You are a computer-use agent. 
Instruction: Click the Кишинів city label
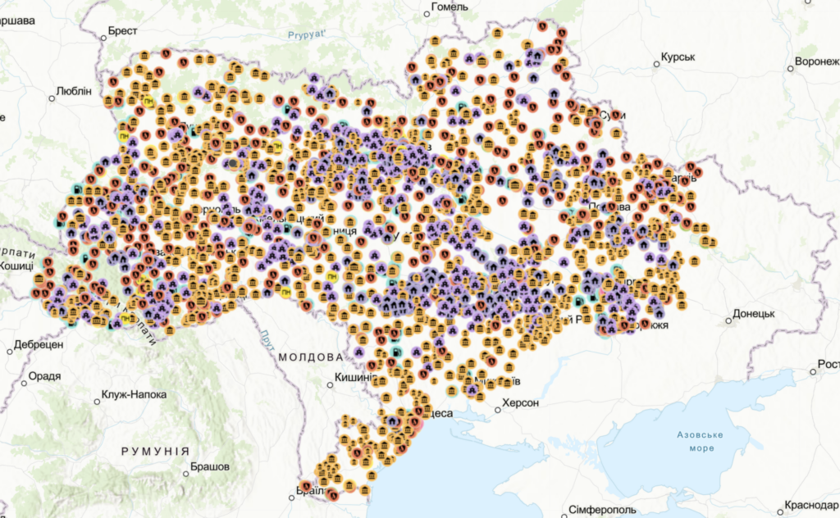pyautogui.click(x=356, y=378)
